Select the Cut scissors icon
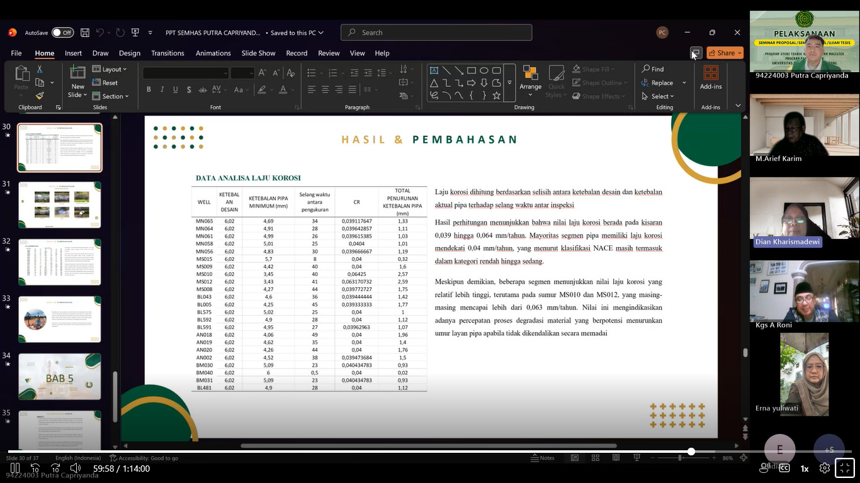Screen dimensions: 860x483 pos(40,69)
